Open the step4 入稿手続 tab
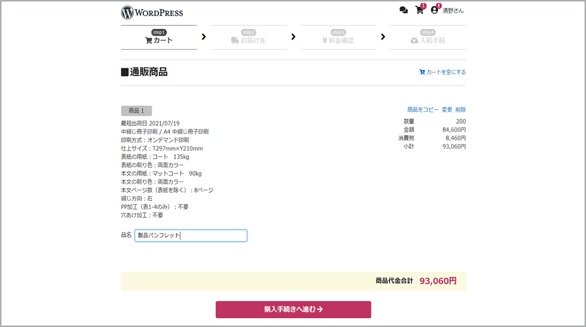This screenshot has width=586, height=327. [428, 38]
